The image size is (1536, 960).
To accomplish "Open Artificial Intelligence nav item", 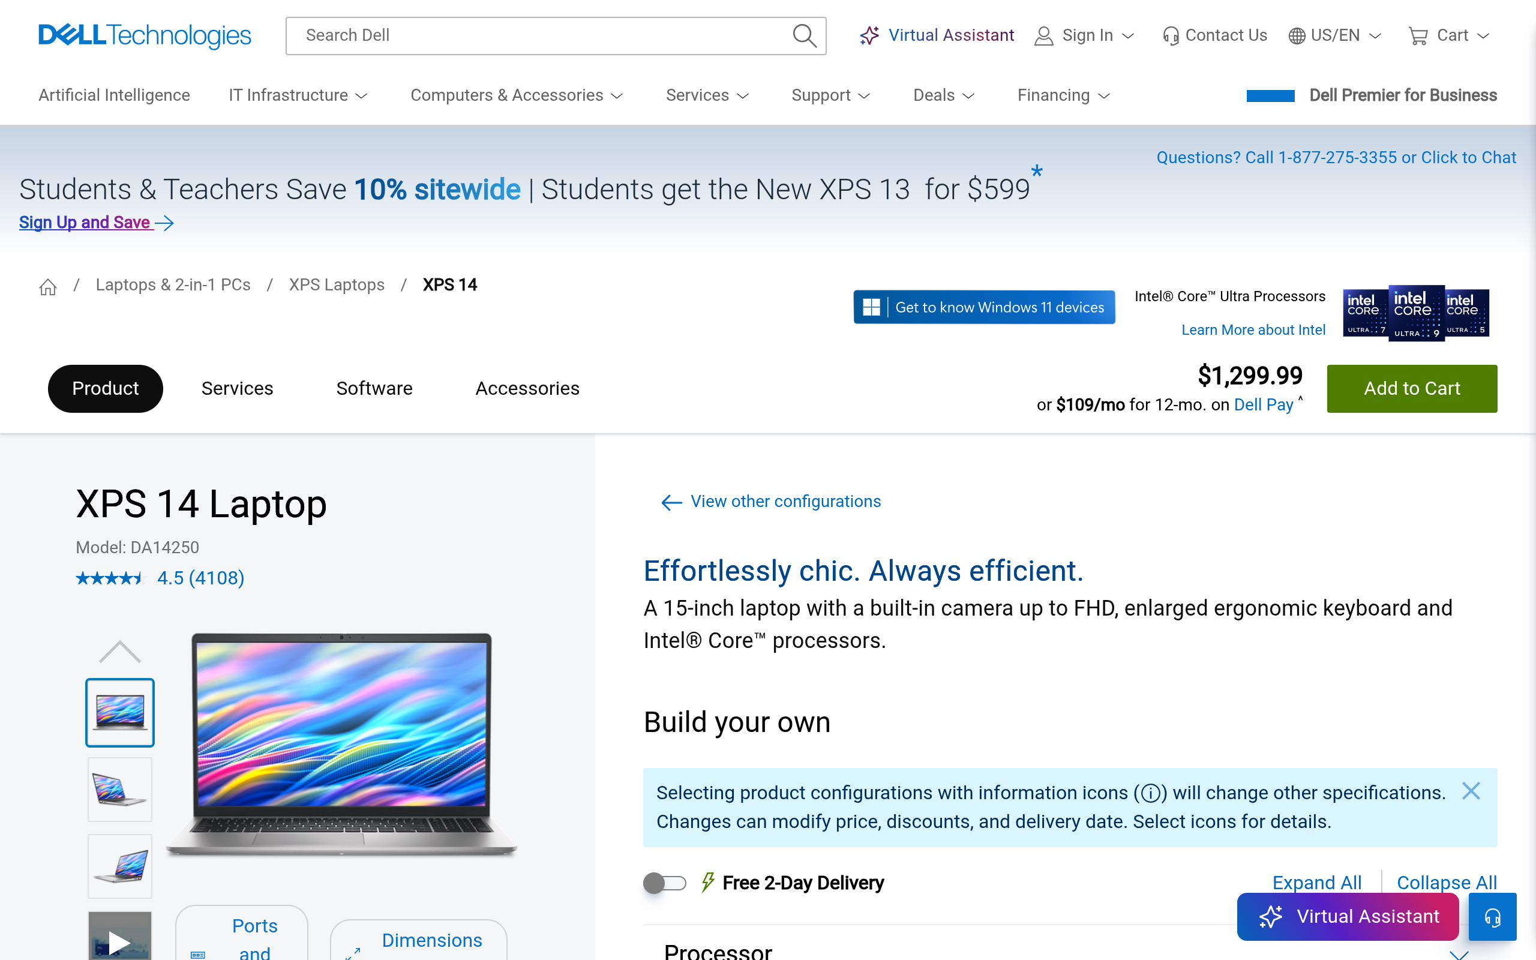I will [114, 95].
